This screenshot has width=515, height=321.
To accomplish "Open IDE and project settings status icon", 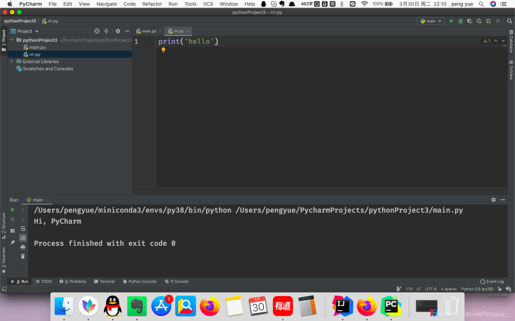I will 509,289.
